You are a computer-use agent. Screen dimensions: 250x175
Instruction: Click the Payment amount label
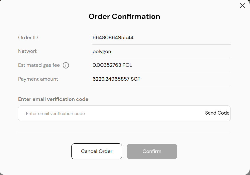point(38,79)
